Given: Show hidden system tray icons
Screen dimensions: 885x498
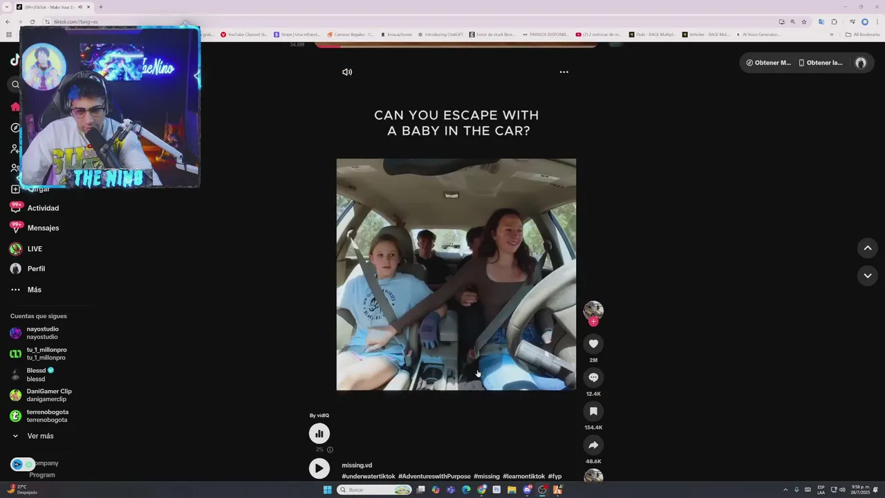Looking at the screenshot, I should [x=785, y=490].
